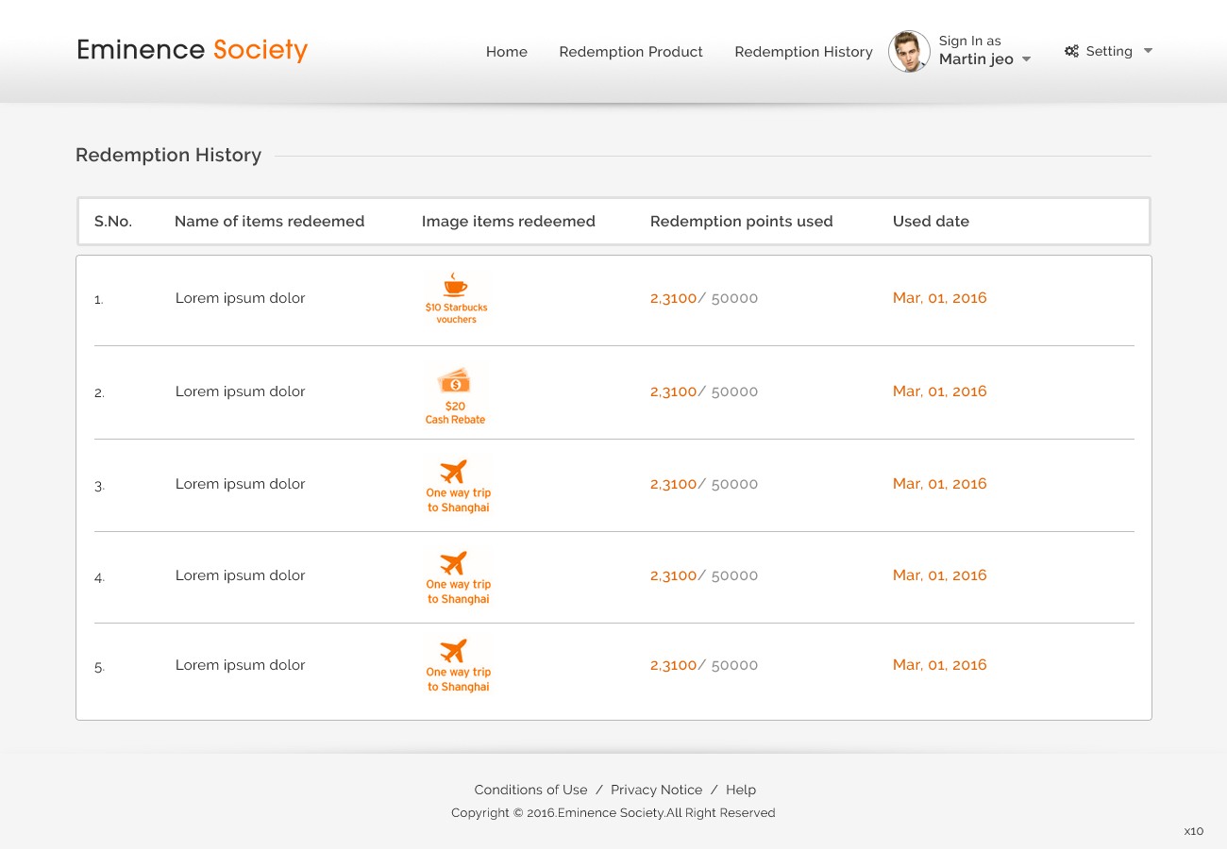Screen dimensions: 1227x849
Task: Click the Name of items redeemed header
Action: (x=269, y=222)
